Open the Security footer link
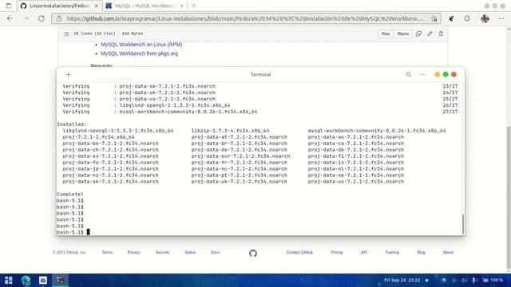The image size is (511, 287). click(162, 252)
